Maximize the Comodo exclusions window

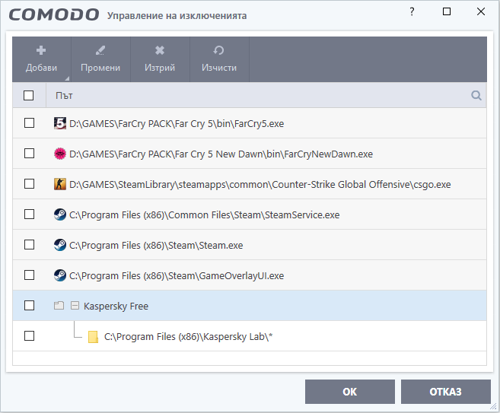(447, 12)
